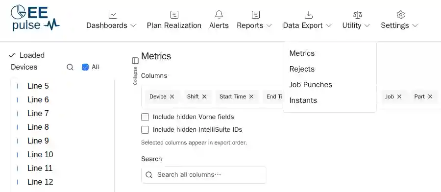The image size is (441, 192).
Task: Select Metrics in Data Export menu
Action: coord(302,53)
